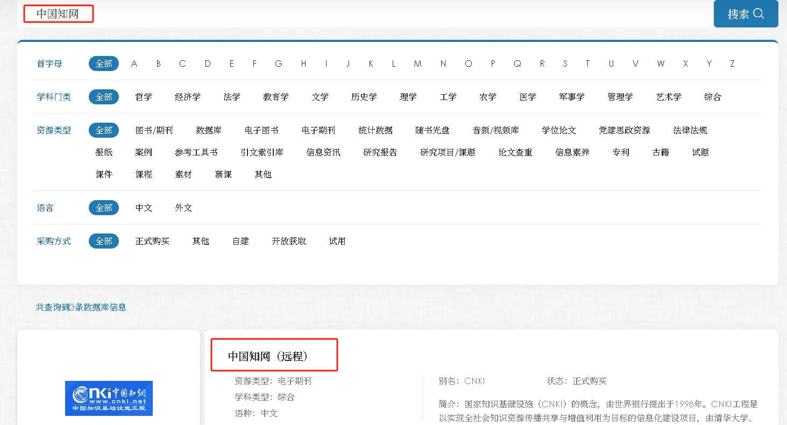The image size is (787, 425).
Task: Select 正式购买 in the 采购方式 filter row
Action: [x=152, y=241]
